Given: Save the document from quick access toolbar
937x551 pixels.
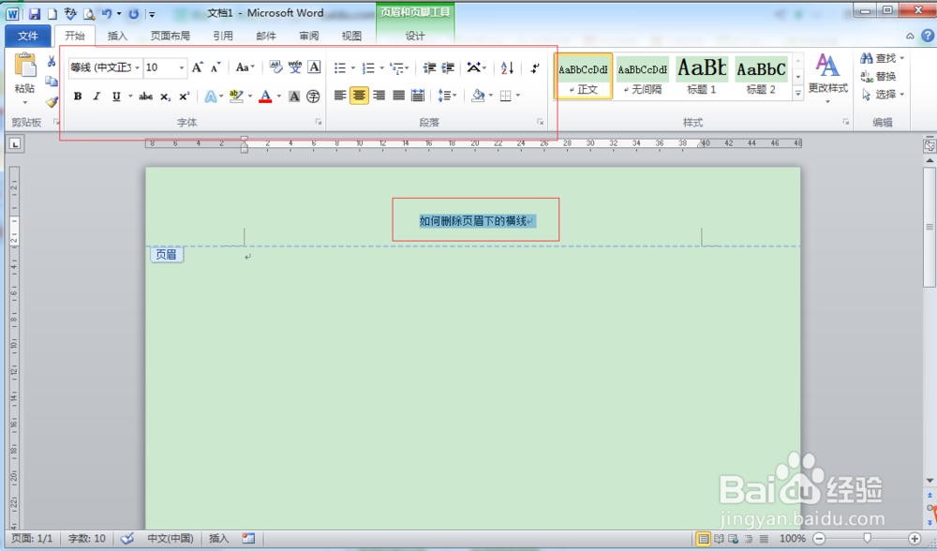Looking at the screenshot, I should [34, 13].
